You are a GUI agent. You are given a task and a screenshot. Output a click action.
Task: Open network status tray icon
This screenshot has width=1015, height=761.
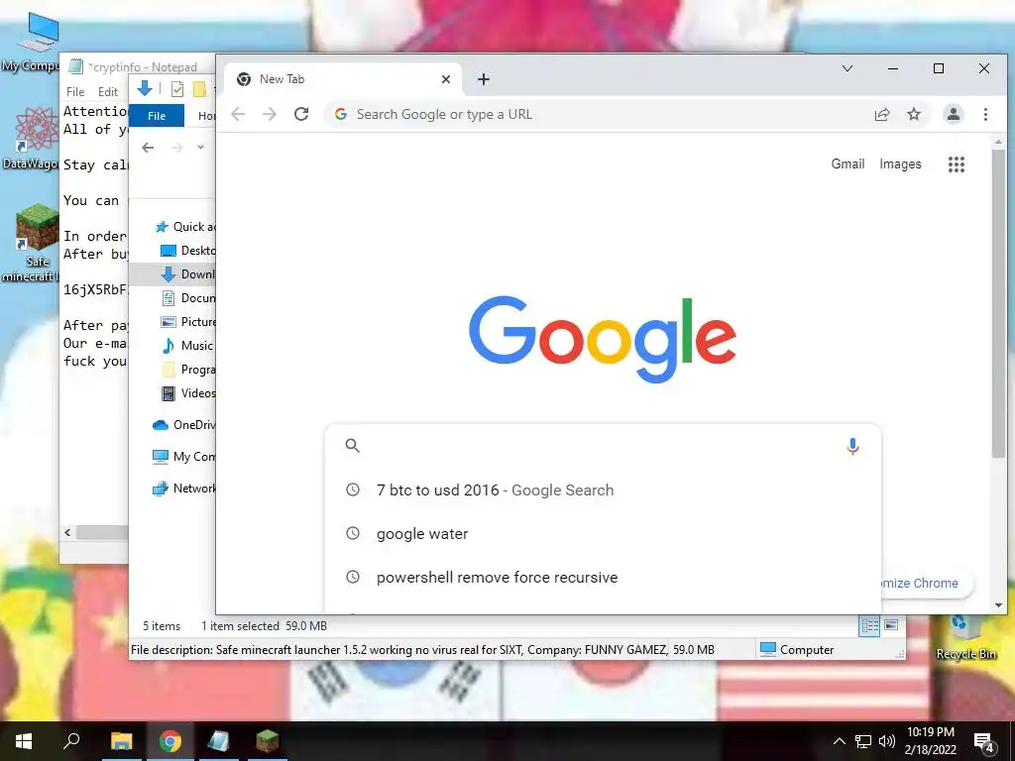click(863, 741)
